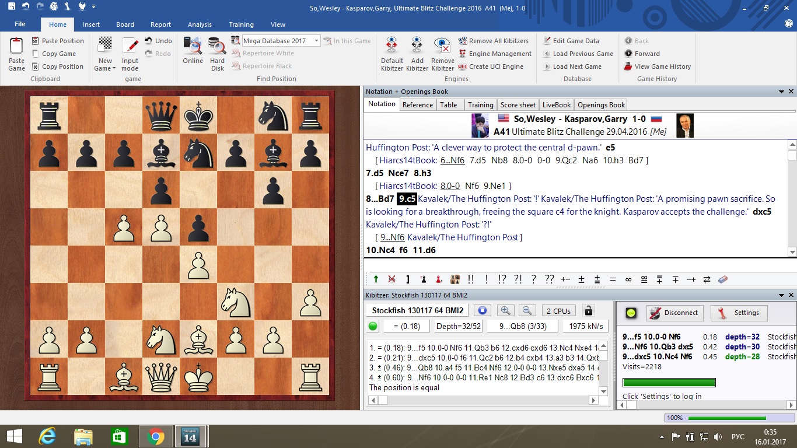Click the 2 CPUs button

(558, 311)
